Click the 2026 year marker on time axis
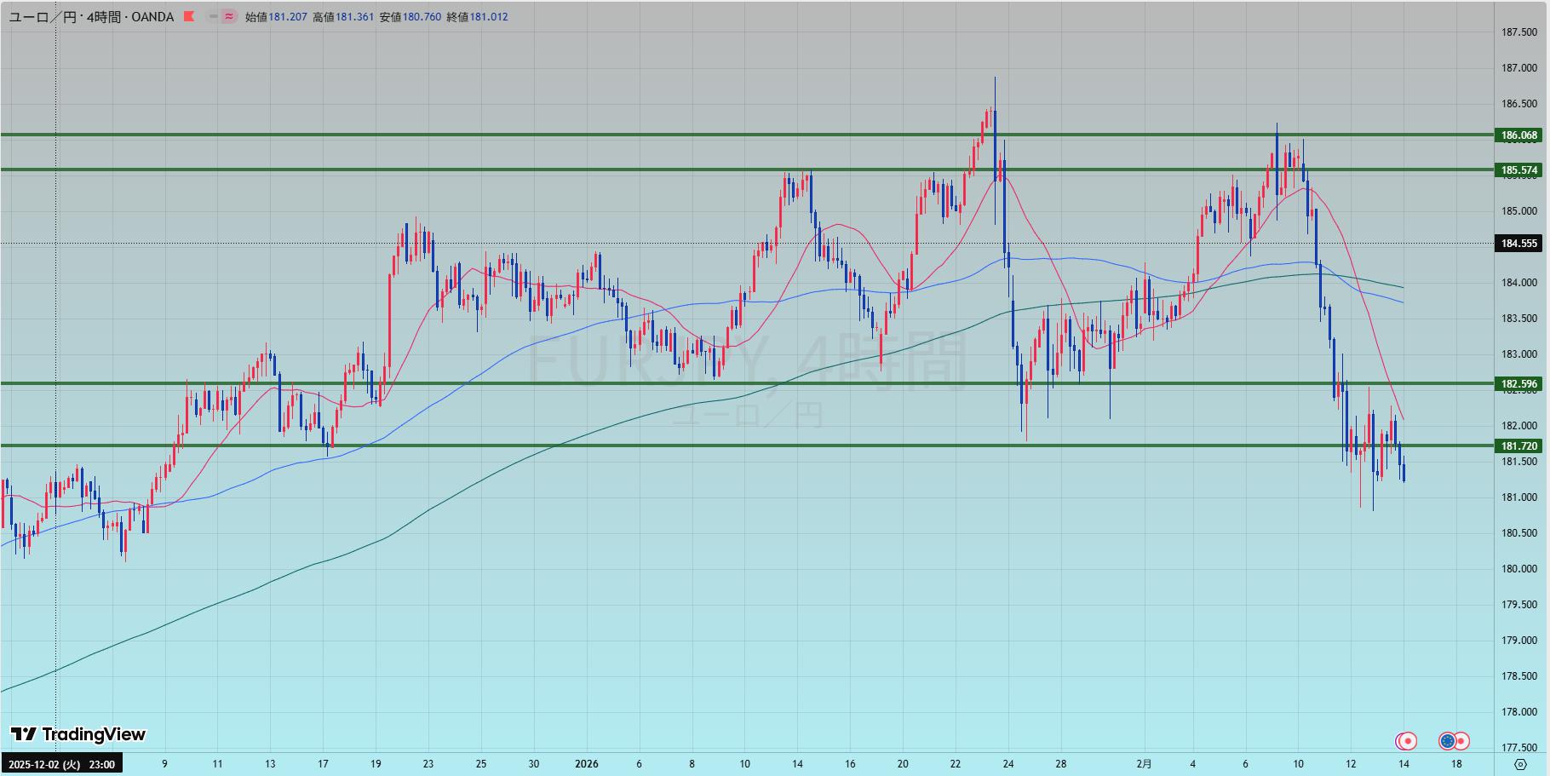1550x776 pixels. (x=586, y=764)
